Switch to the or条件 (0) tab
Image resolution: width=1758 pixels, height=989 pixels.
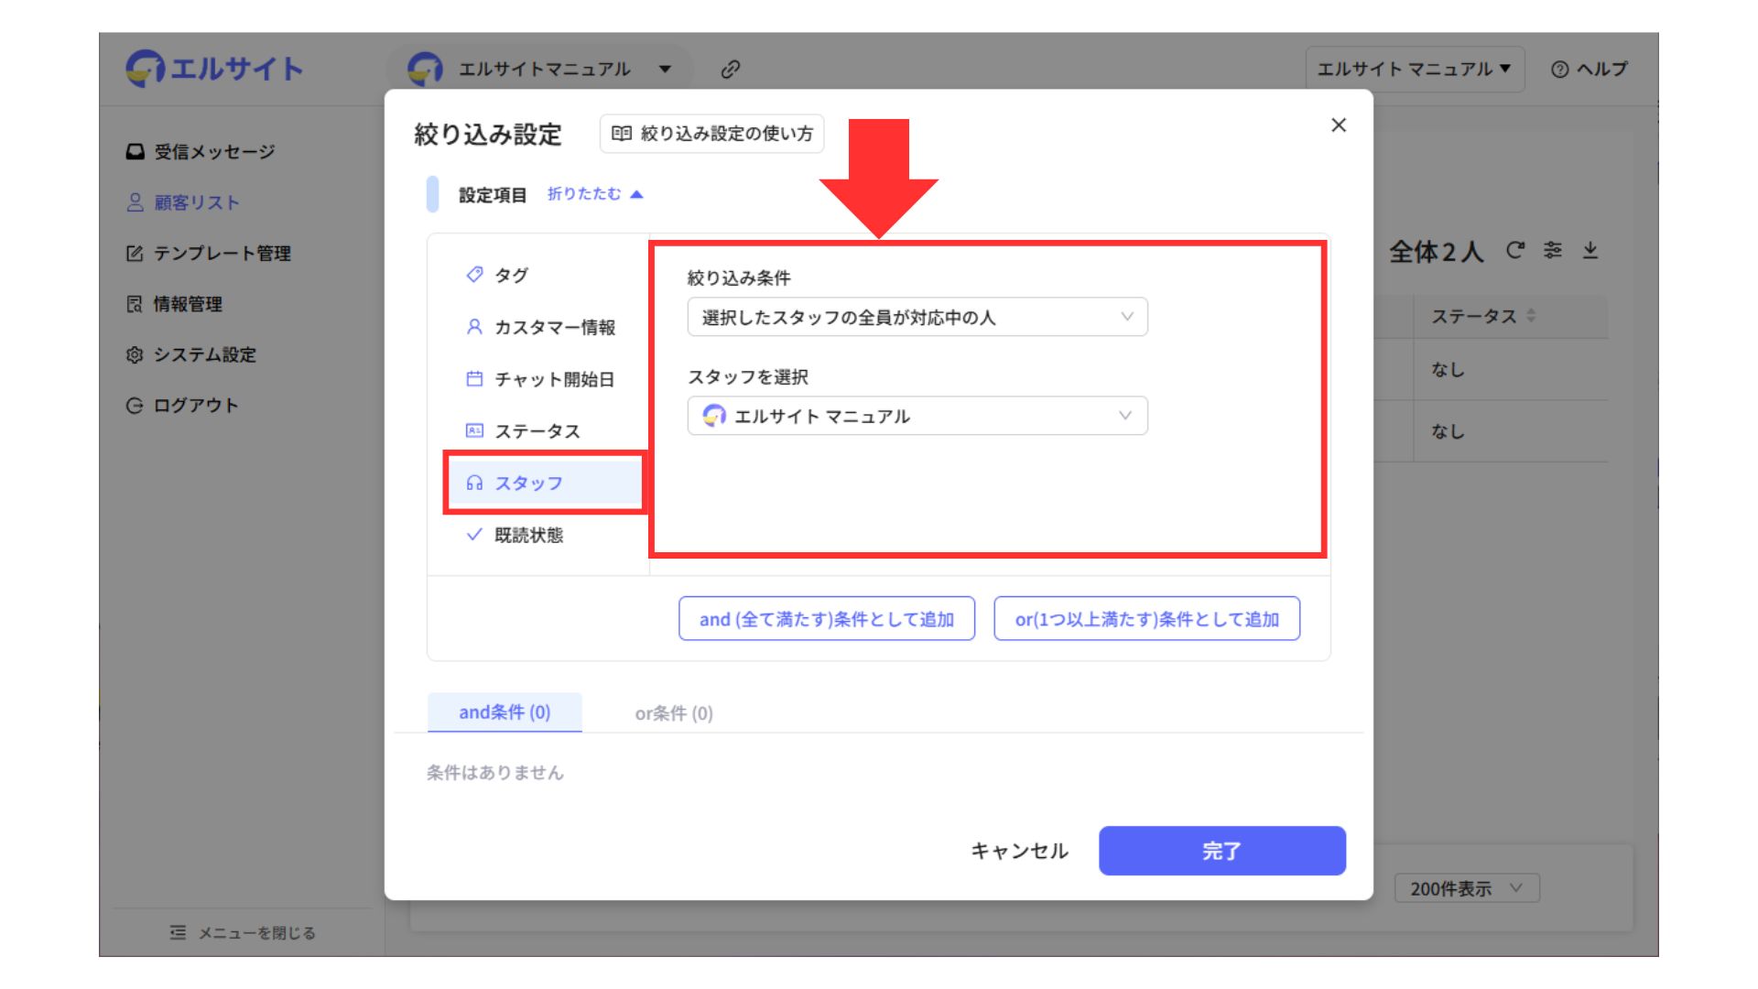(674, 713)
